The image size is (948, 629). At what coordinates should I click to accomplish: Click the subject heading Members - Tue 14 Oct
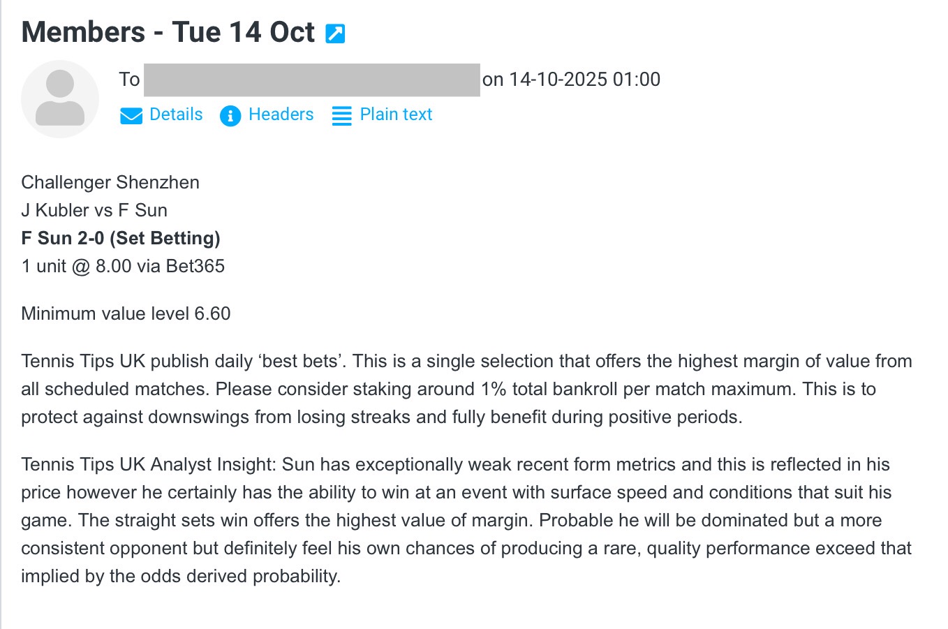168,32
